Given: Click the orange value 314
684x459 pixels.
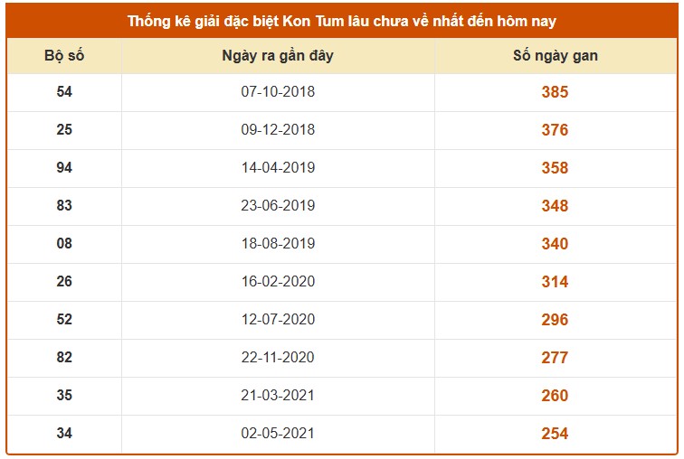Looking at the screenshot, I should click(555, 282).
